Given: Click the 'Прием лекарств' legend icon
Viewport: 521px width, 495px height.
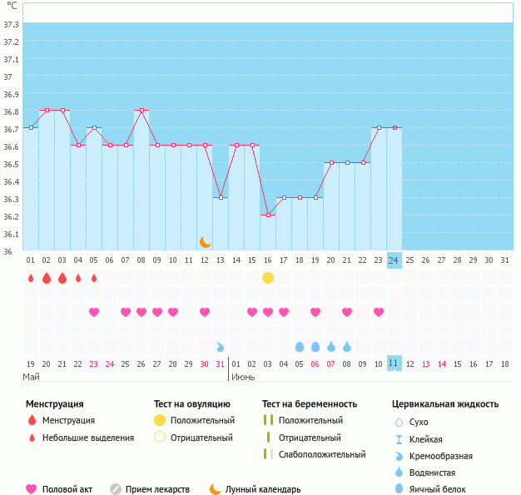Looking at the screenshot, I should 116,489.
